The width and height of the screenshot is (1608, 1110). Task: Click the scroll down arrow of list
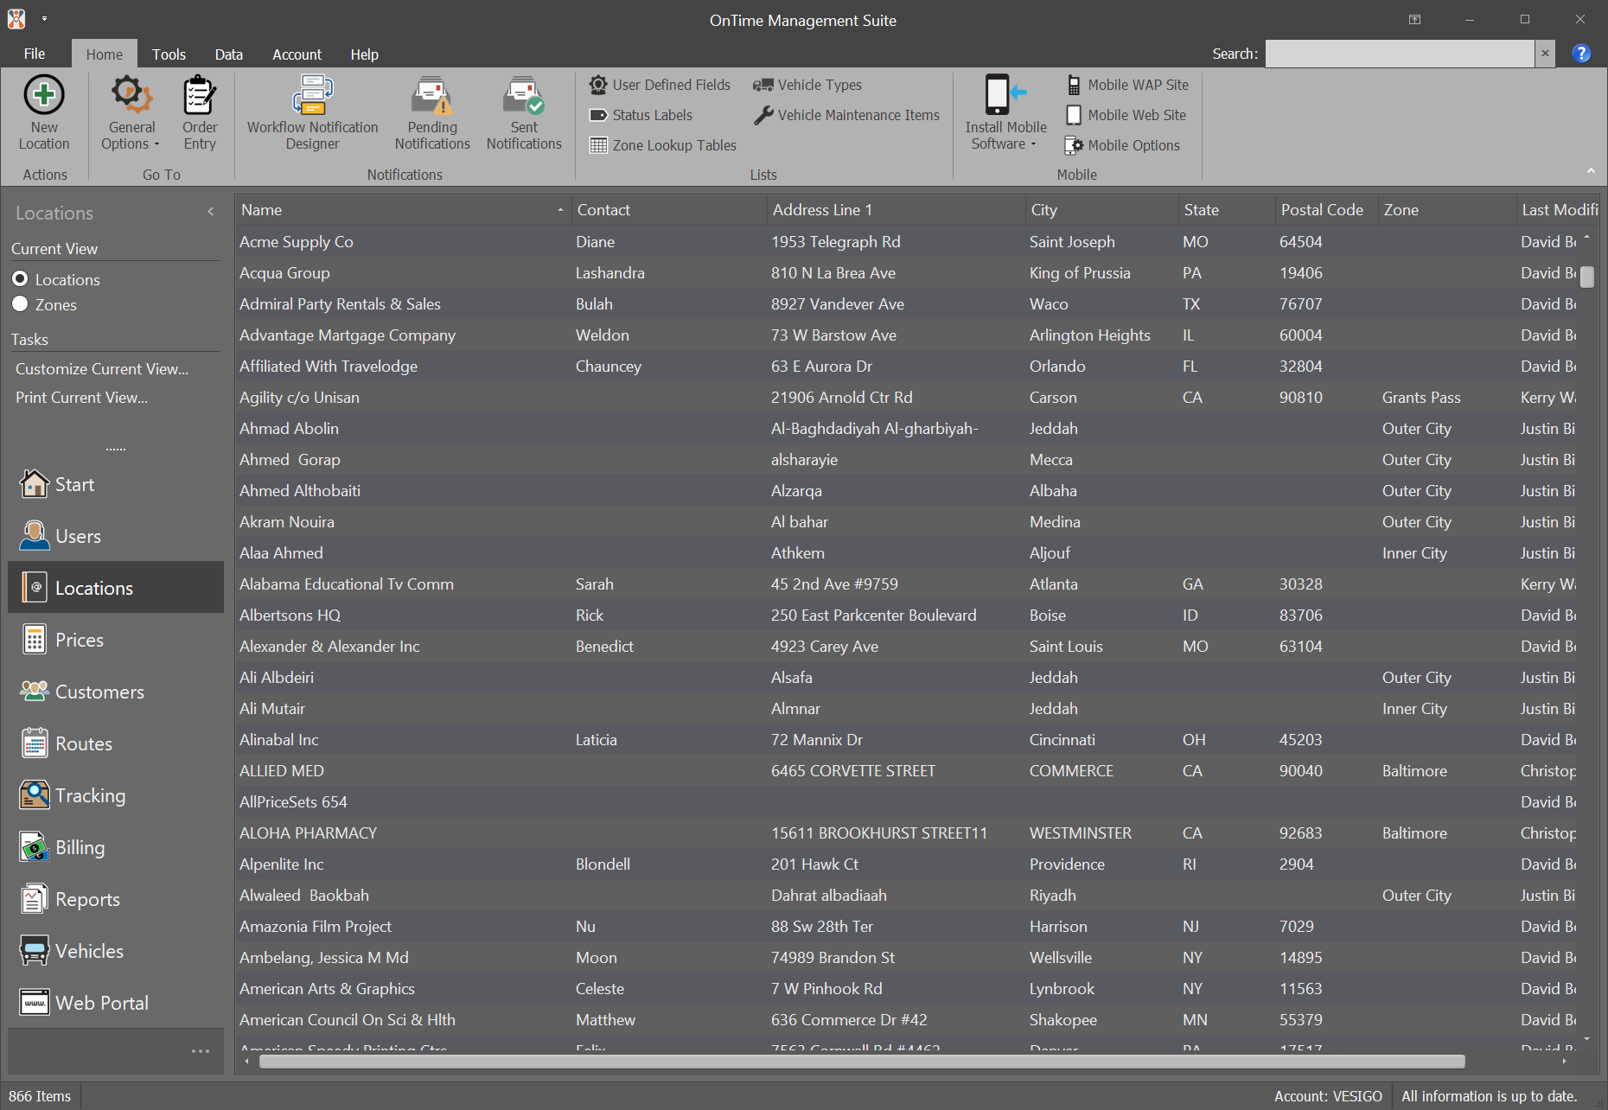(1587, 1039)
